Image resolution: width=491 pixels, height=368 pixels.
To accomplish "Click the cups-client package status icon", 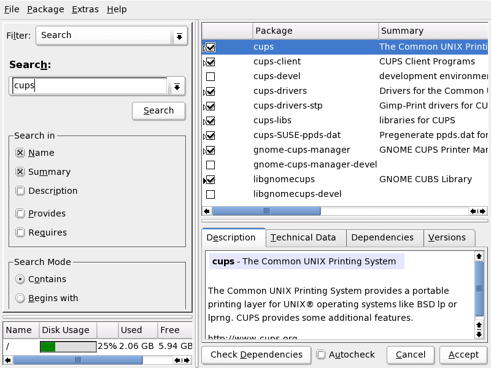I will [210, 62].
